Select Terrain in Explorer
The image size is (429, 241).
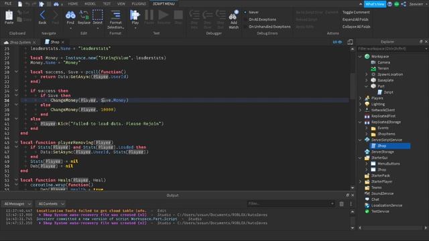tap(383, 68)
